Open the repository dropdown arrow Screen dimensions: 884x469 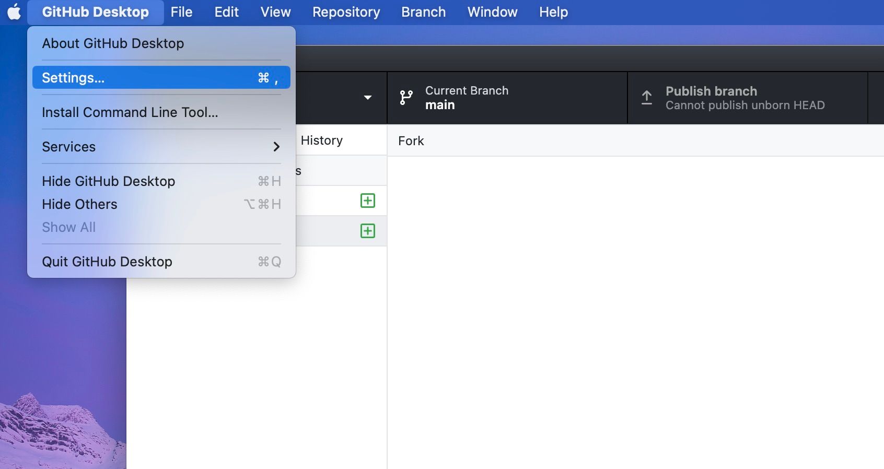pos(368,98)
